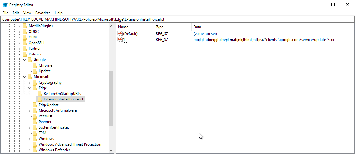Open the Favorites menu

(43, 13)
